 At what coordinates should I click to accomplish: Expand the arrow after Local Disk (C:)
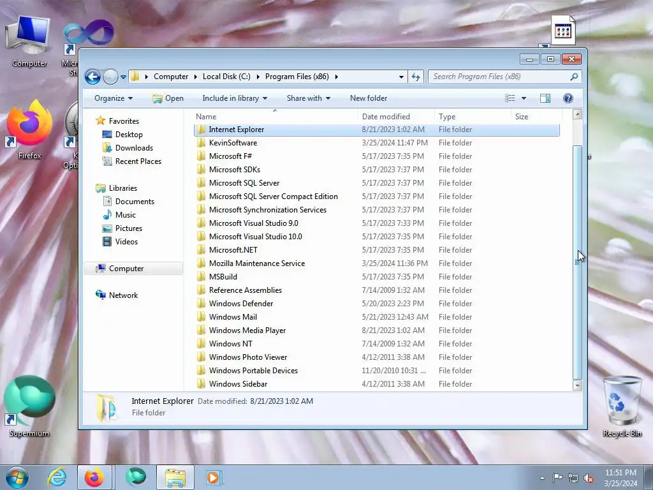point(258,77)
